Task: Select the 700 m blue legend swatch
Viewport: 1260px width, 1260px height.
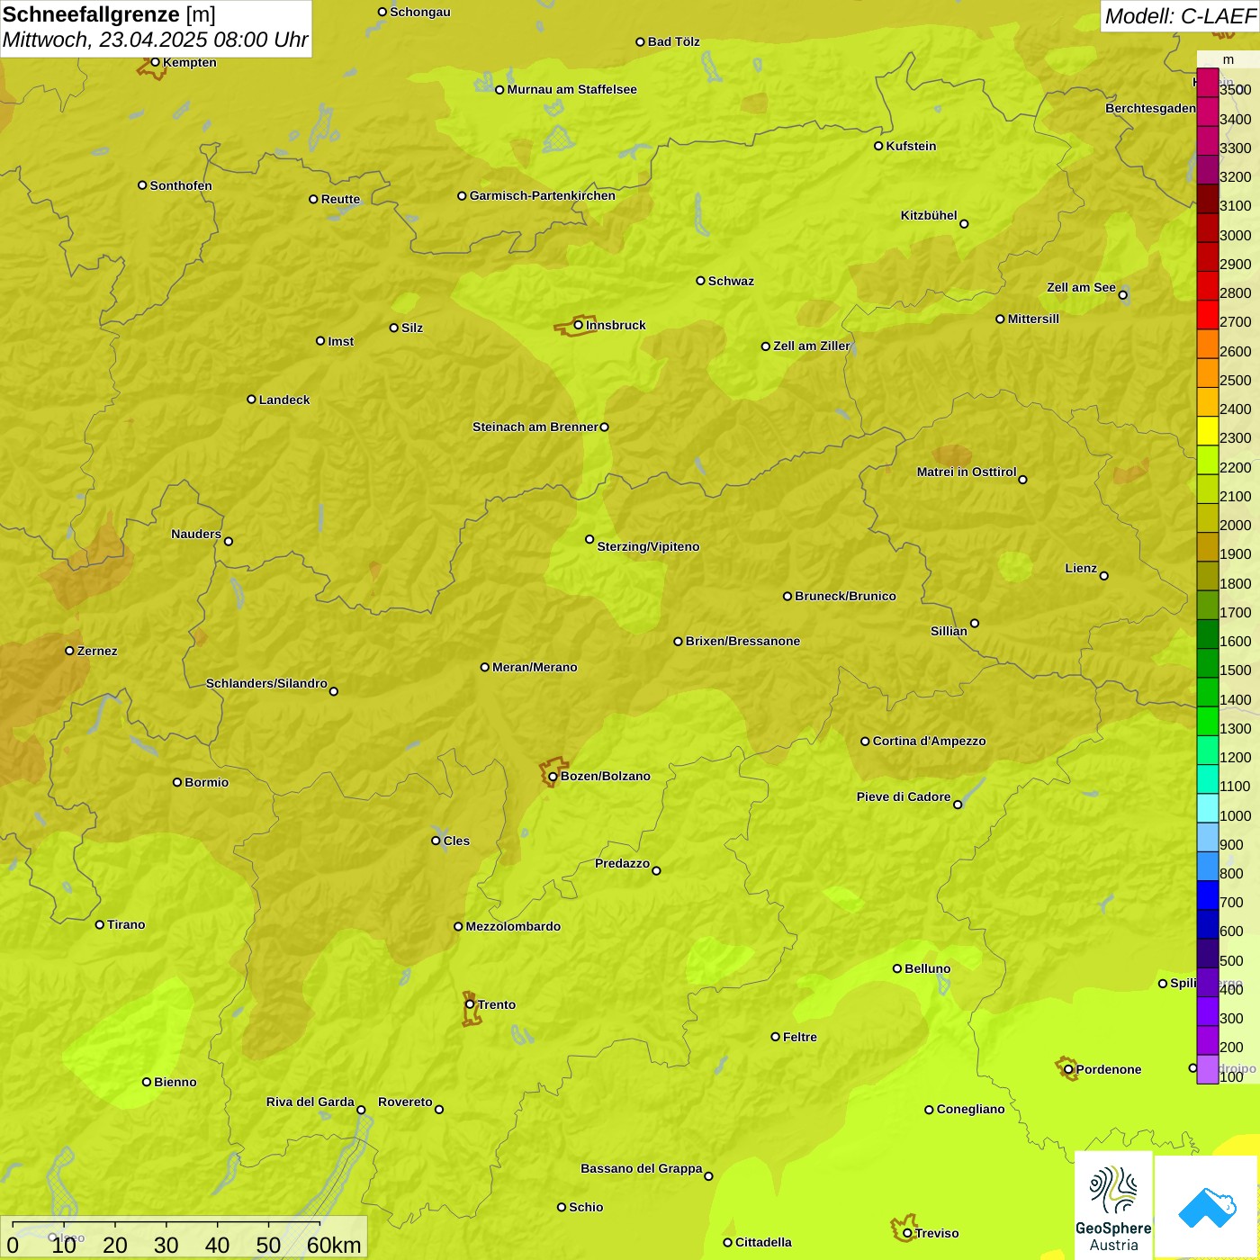Action: pos(1207,895)
